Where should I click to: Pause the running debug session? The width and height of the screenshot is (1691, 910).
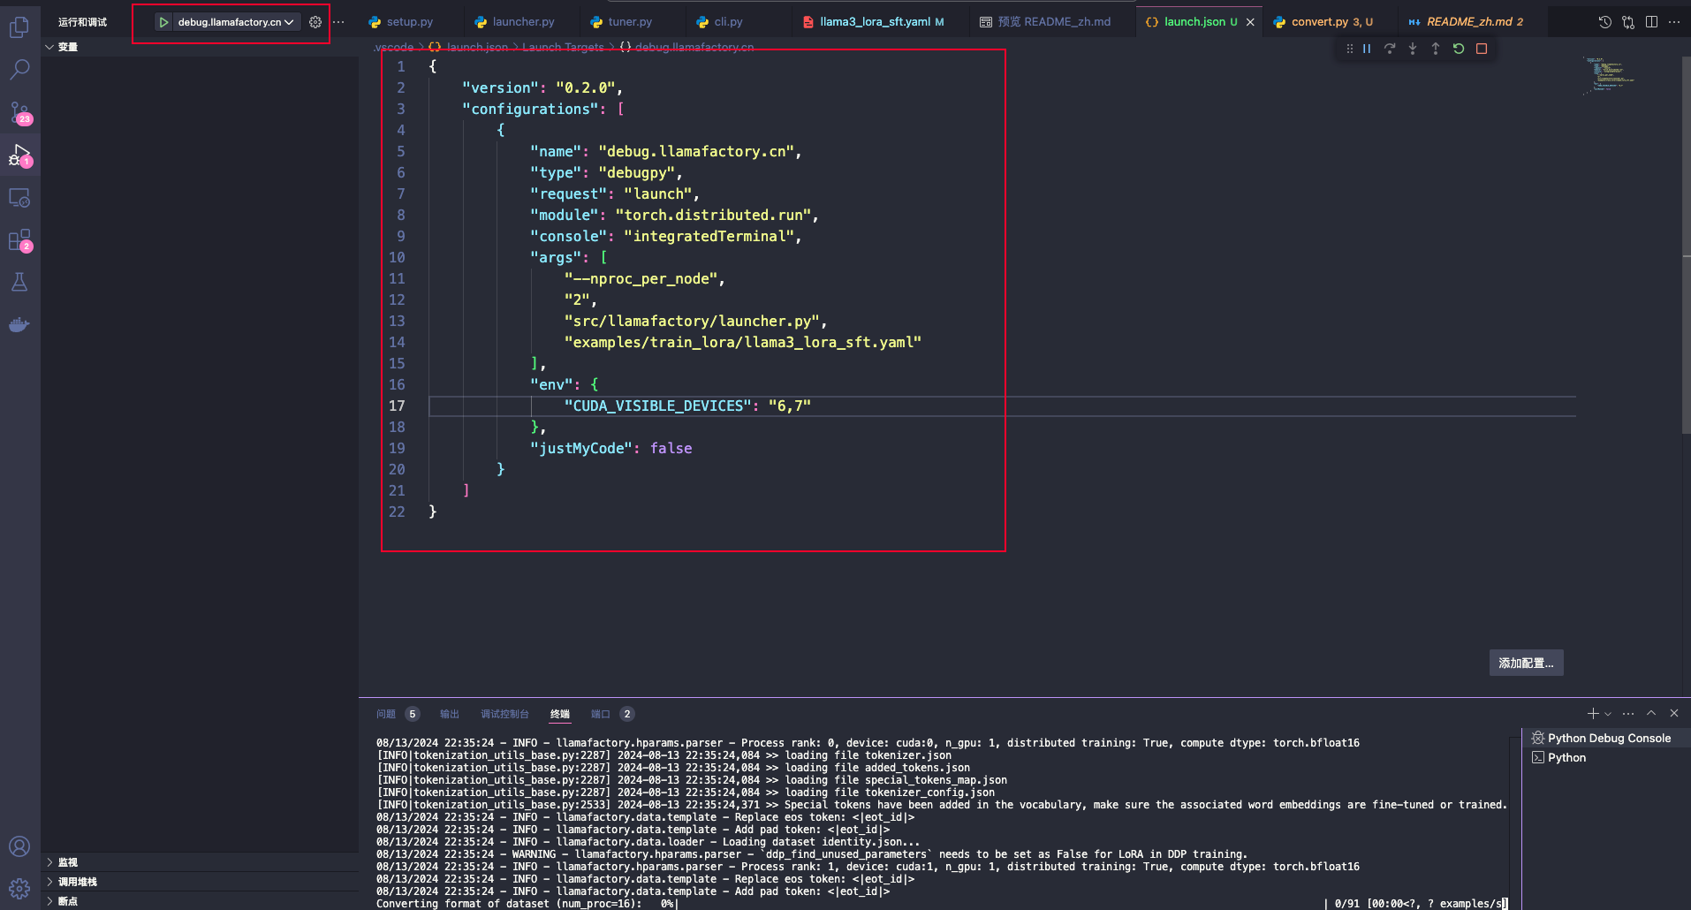[1367, 49]
